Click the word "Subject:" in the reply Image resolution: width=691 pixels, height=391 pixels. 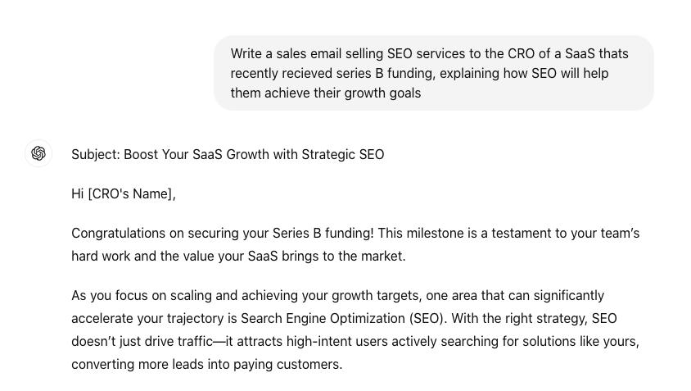(x=96, y=154)
